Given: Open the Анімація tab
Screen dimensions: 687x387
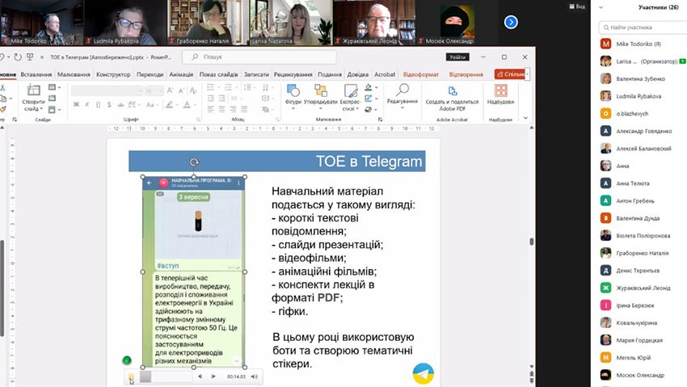Looking at the screenshot, I should pyautogui.click(x=181, y=74).
